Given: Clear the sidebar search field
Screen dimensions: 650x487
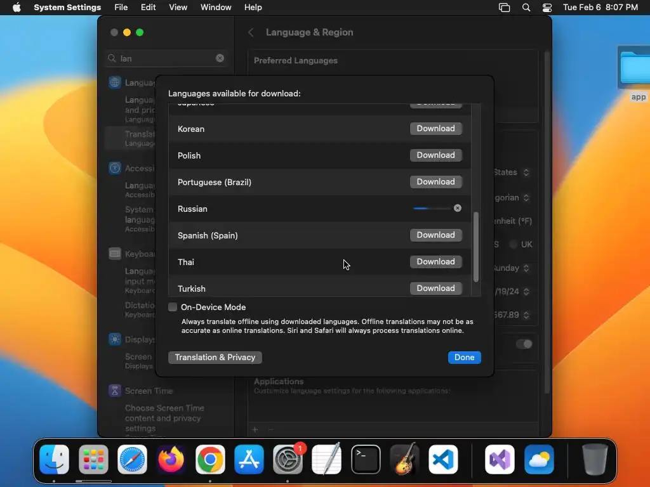Looking at the screenshot, I should (x=220, y=58).
